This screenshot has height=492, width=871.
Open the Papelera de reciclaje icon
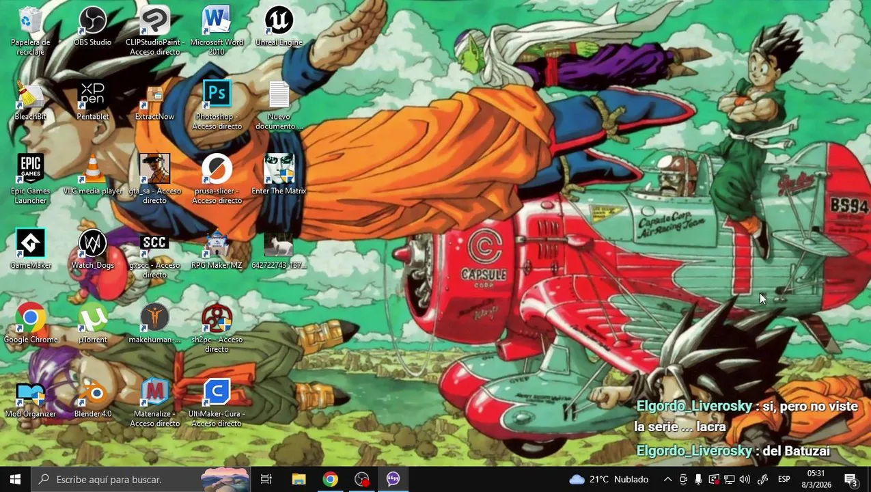(30, 31)
